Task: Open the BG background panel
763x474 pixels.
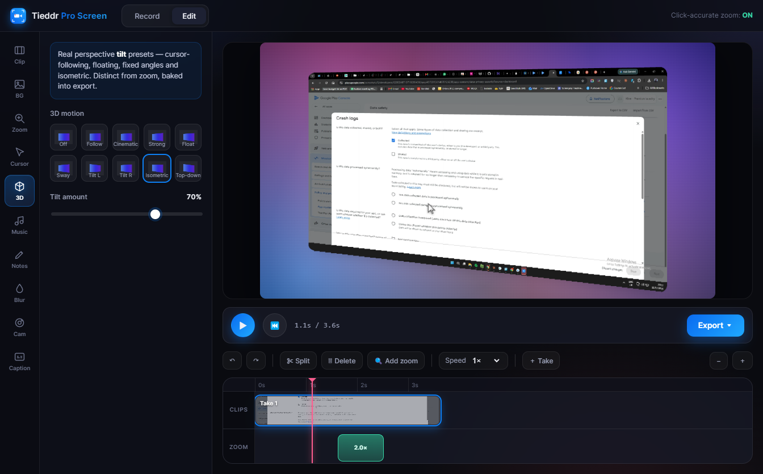Action: pyautogui.click(x=19, y=89)
